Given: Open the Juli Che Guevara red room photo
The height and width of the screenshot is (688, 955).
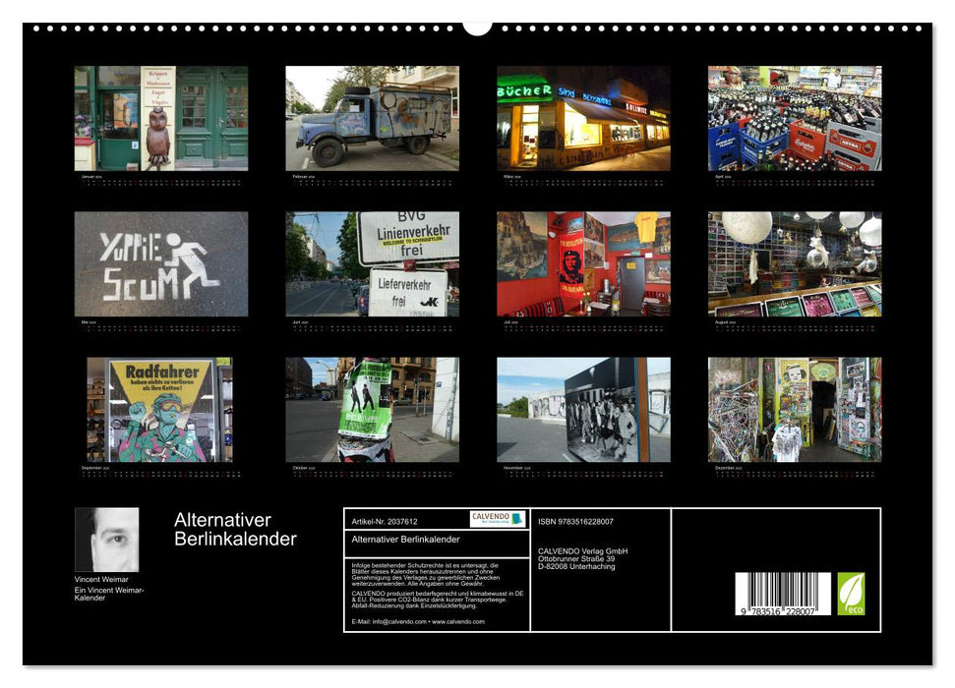Looking at the screenshot, I should 581,260.
